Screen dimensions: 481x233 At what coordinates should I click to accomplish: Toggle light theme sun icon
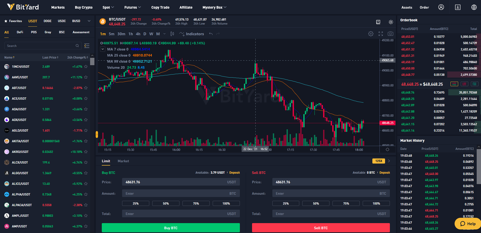[391, 22]
